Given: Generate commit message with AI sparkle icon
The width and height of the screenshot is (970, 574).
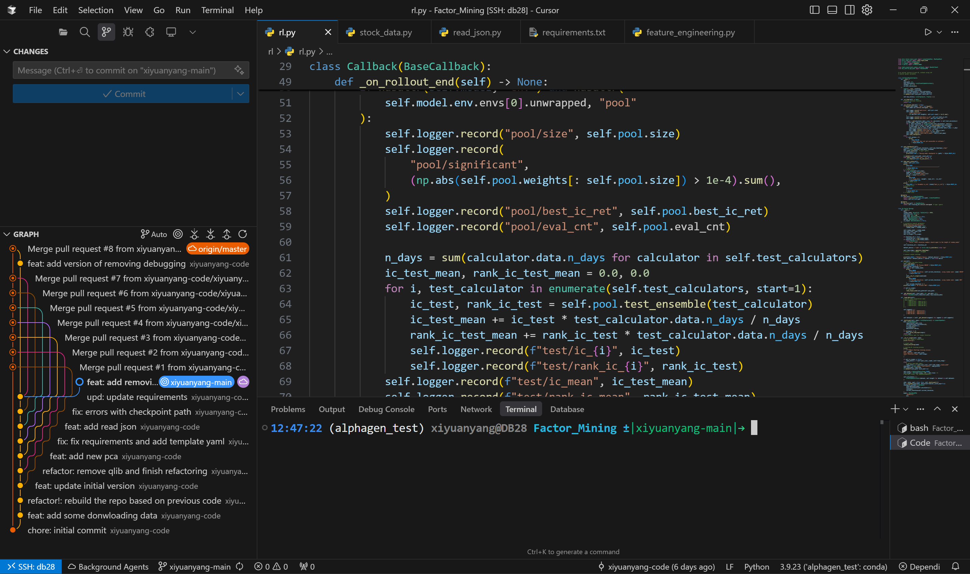Looking at the screenshot, I should pos(239,70).
